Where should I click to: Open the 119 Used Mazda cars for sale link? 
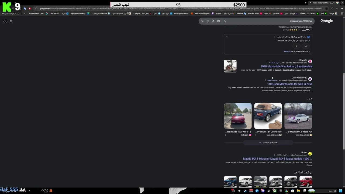coord(290,84)
